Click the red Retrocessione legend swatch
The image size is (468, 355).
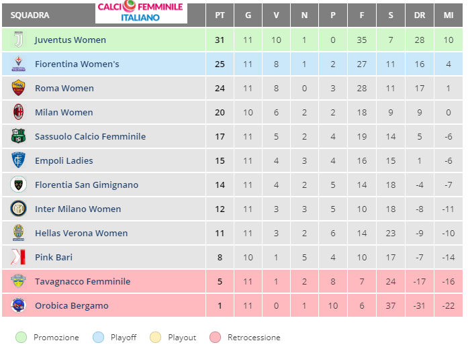[x=214, y=338]
